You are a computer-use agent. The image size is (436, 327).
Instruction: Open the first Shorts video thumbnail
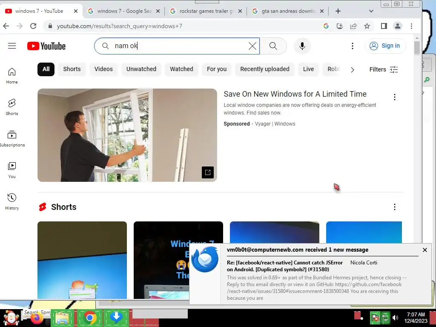pyautogui.click(x=82, y=260)
